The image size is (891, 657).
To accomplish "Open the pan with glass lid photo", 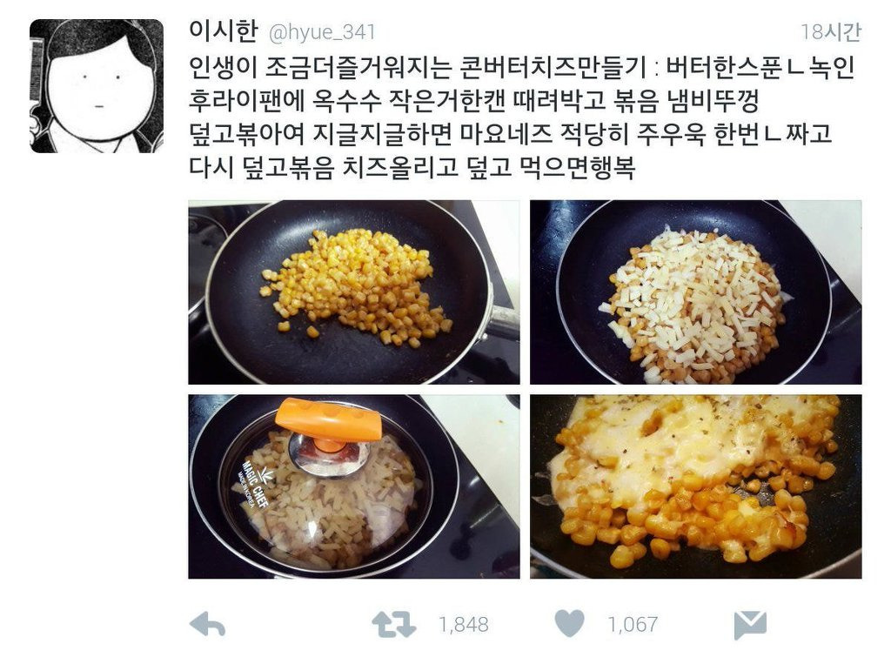I will (x=353, y=486).
